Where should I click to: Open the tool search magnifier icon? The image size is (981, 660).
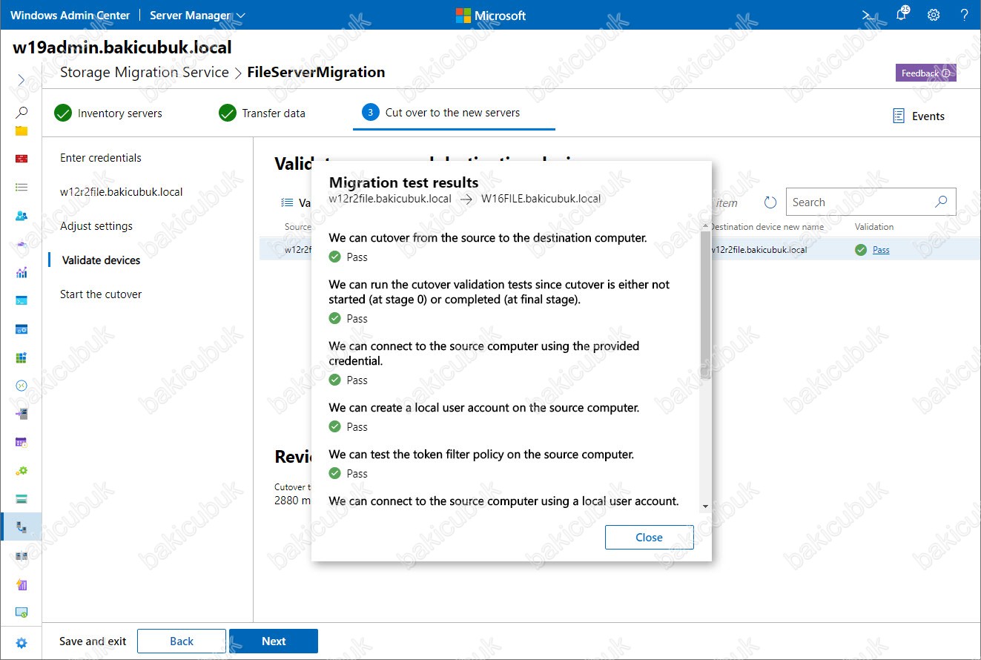click(22, 113)
